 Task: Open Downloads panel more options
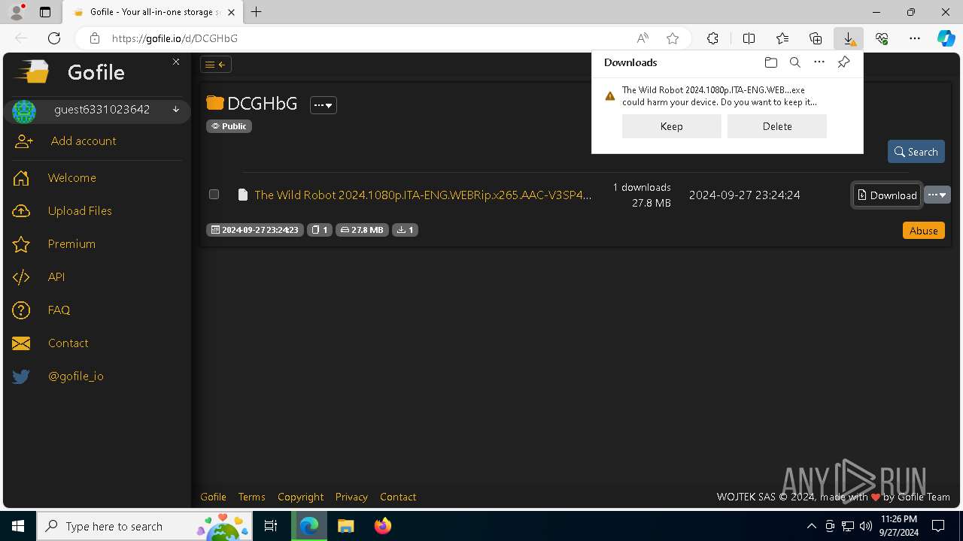(x=819, y=62)
